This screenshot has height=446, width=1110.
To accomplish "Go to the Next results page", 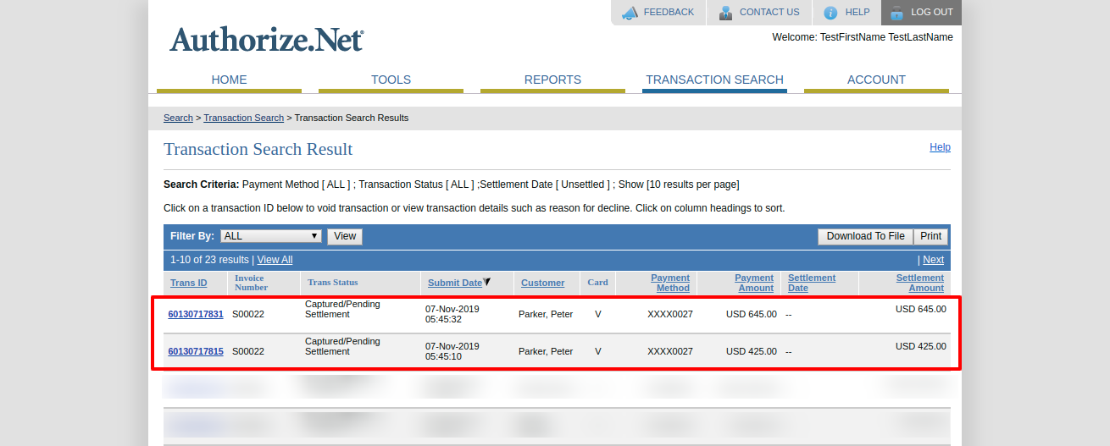I will tap(933, 260).
